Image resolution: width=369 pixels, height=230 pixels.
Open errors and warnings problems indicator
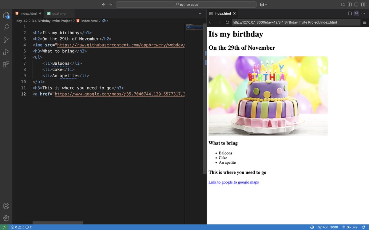tap(21, 227)
